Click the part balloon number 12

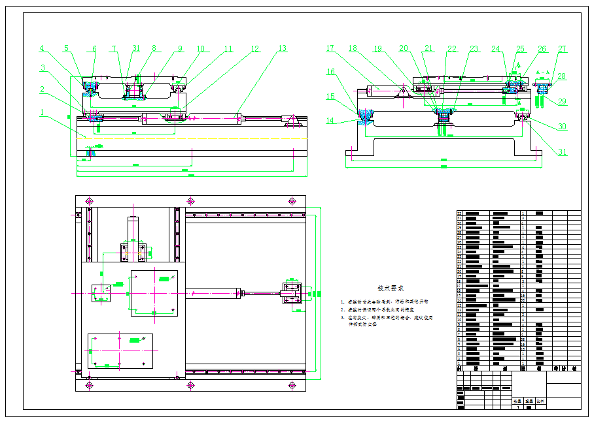click(x=255, y=48)
